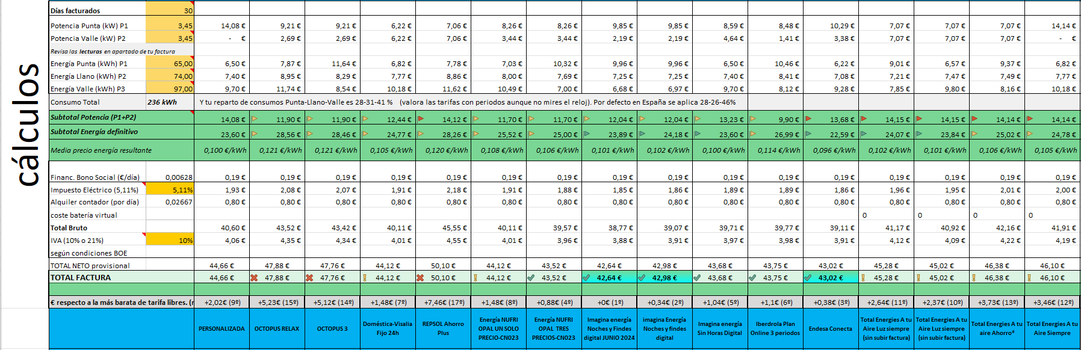Click the Subtotal Energía definitivo label
This screenshot has height=350, width=1081.
pos(94,131)
